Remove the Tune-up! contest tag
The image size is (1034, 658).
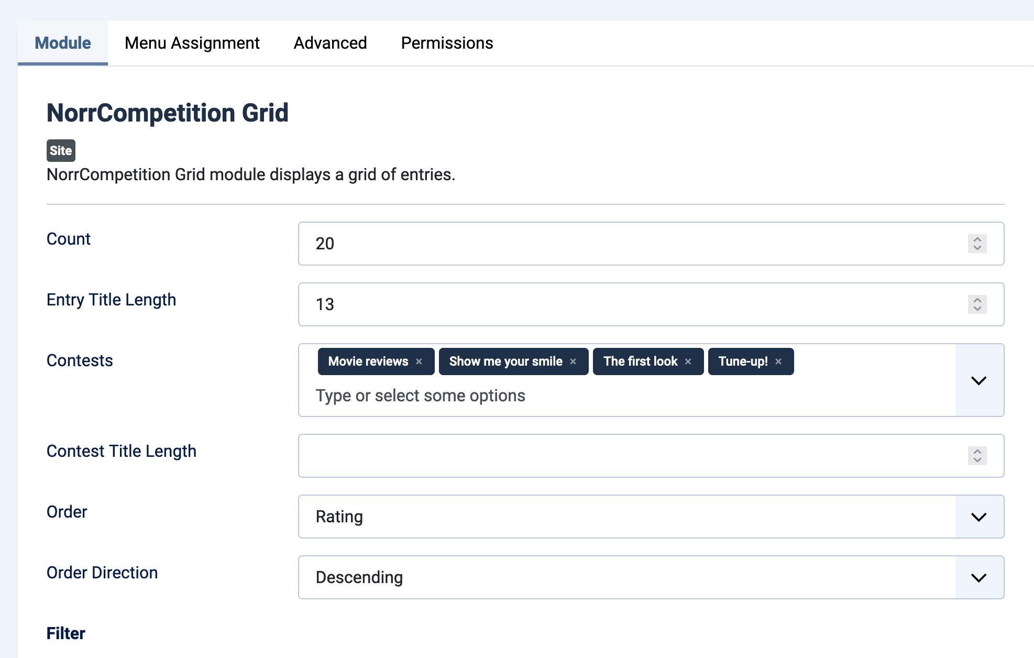(x=778, y=361)
